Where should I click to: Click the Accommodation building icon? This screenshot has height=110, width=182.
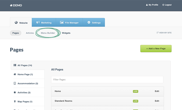pos(15,83)
